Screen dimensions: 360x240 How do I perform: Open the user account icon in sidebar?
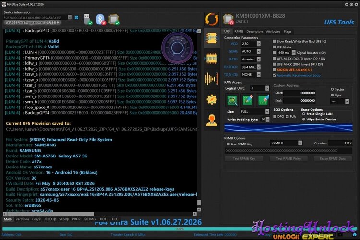tap(212, 120)
